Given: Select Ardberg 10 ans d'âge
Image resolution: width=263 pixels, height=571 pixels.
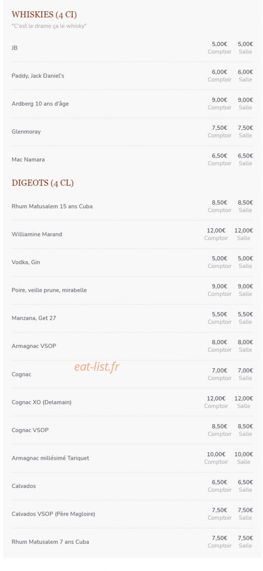Looking at the screenshot, I should 40,104.
